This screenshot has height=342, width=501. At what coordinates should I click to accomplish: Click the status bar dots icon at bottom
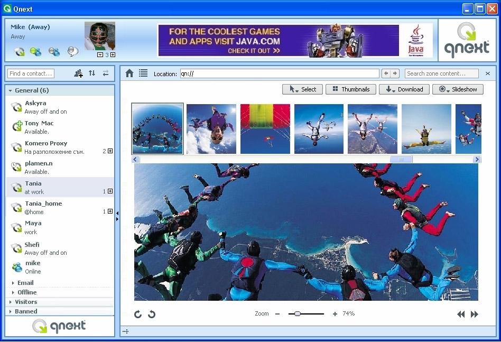[x=126, y=331]
